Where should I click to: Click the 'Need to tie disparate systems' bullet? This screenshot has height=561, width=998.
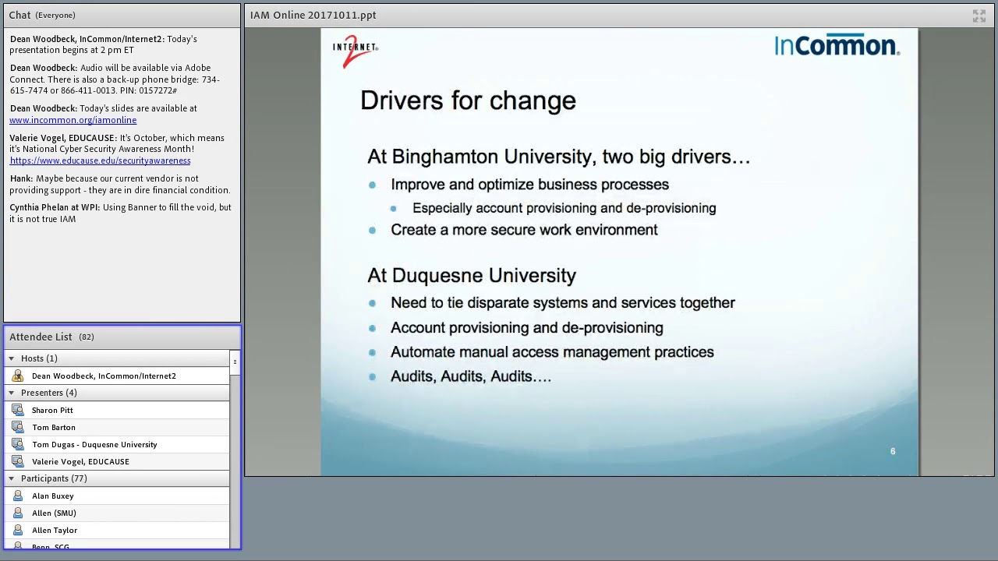pos(563,303)
